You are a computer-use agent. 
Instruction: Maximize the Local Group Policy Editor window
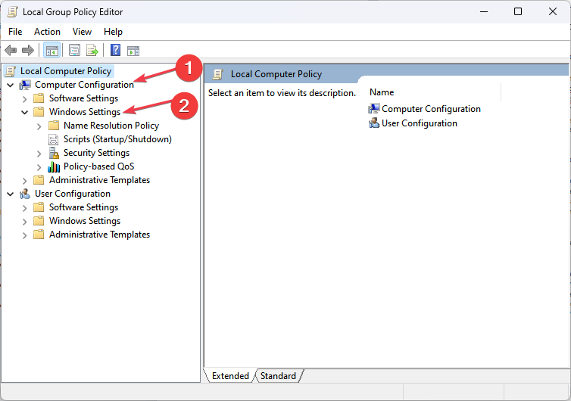pyautogui.click(x=518, y=11)
